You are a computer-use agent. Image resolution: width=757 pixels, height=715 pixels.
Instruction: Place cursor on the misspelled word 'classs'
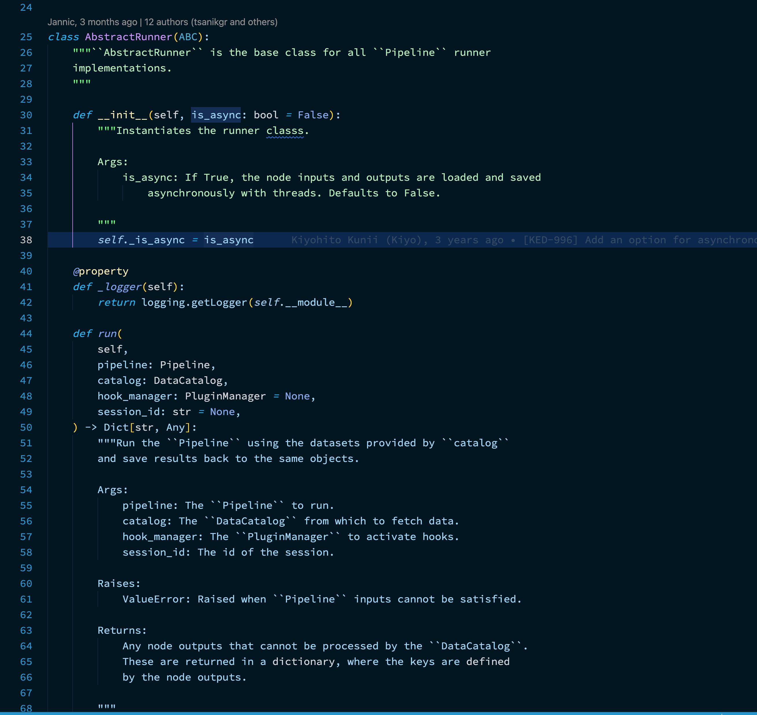tap(285, 130)
